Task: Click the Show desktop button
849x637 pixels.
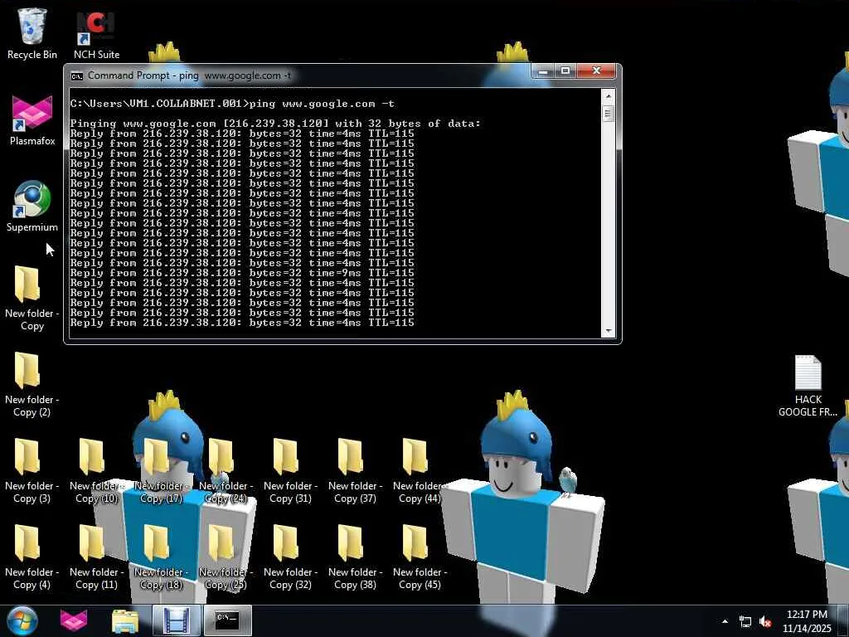Action: click(844, 620)
